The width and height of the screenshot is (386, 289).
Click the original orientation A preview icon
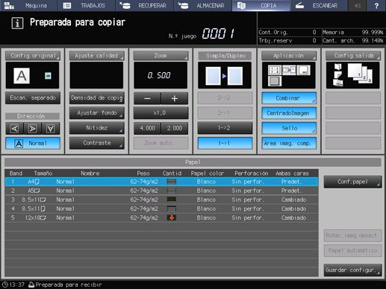pyautogui.click(x=22, y=76)
